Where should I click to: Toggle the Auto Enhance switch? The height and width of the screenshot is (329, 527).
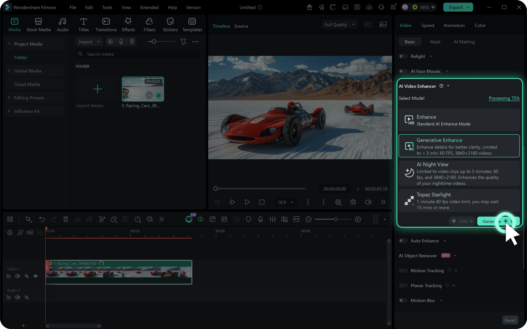tap(403, 241)
